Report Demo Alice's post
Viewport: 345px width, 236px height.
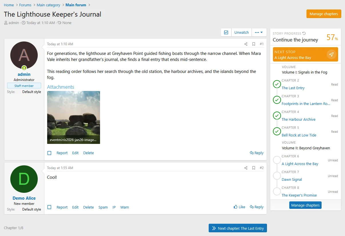62,207
